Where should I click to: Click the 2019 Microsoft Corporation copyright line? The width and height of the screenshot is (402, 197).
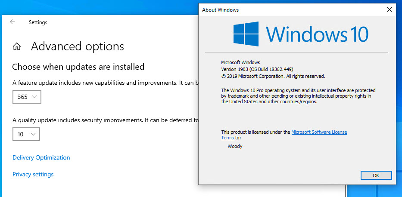click(x=273, y=76)
